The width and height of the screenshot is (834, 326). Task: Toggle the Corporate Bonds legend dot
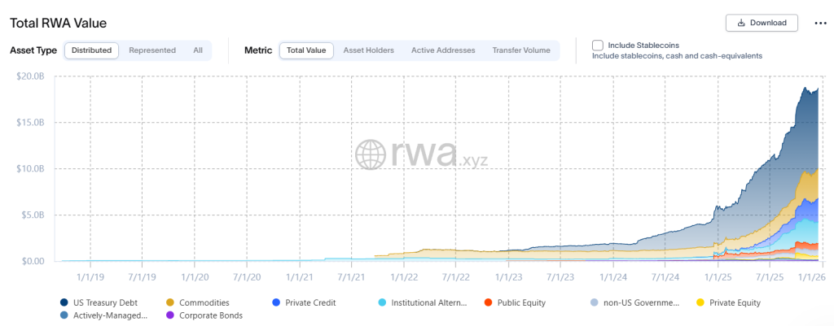[x=170, y=315]
